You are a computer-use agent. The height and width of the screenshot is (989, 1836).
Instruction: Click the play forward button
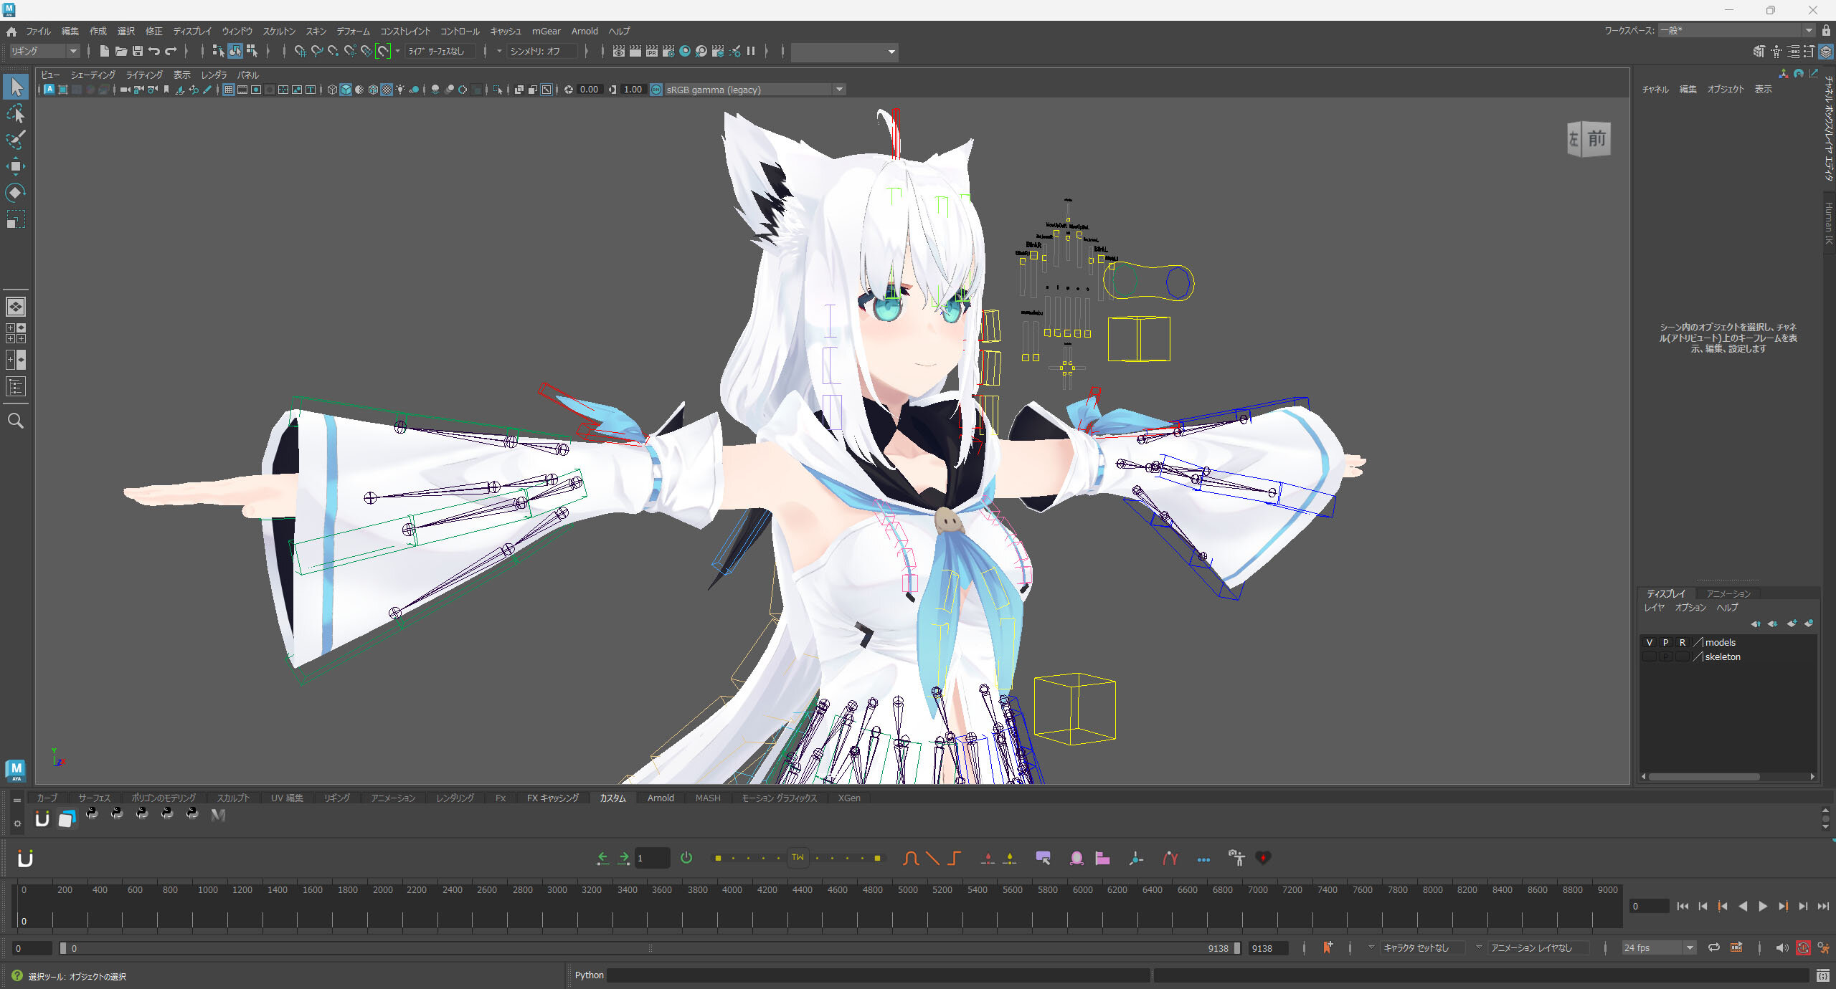pyautogui.click(x=1763, y=907)
